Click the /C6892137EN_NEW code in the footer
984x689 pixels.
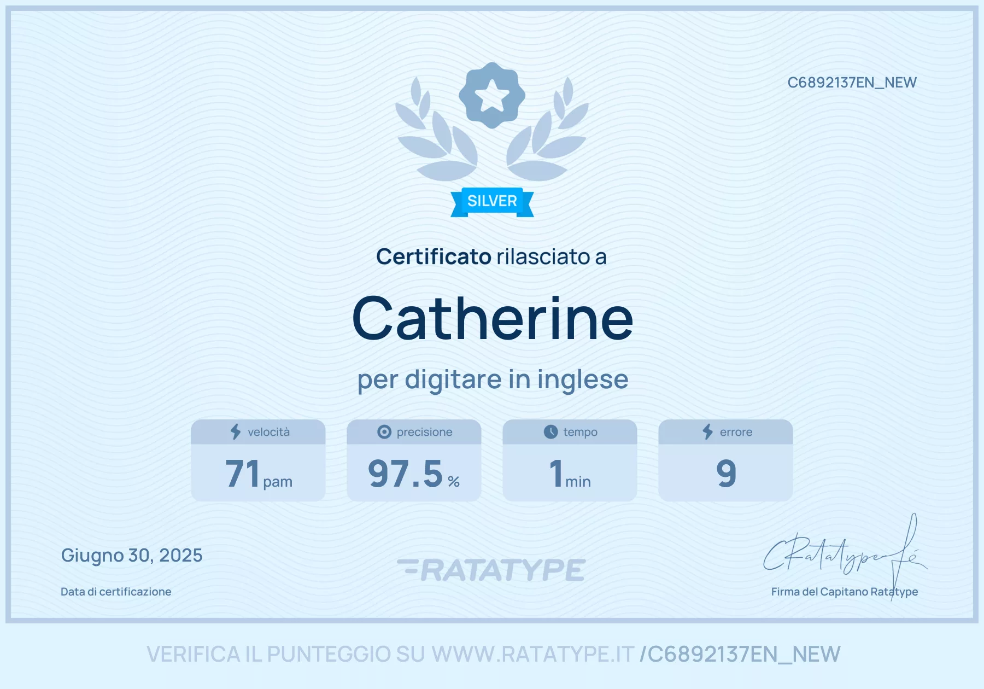tap(740, 655)
